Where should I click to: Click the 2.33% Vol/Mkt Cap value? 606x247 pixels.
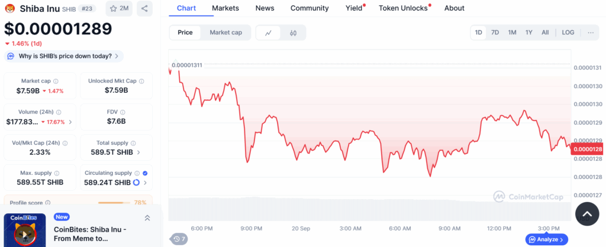point(40,152)
